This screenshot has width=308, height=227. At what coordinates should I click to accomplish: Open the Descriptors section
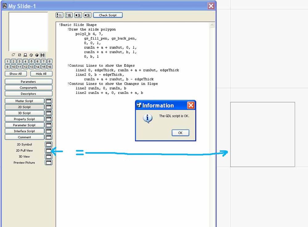pyautogui.click(x=28, y=94)
